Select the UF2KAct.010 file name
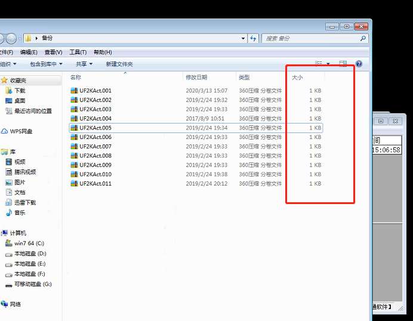Viewport: 413px width, 321px height. (95, 174)
